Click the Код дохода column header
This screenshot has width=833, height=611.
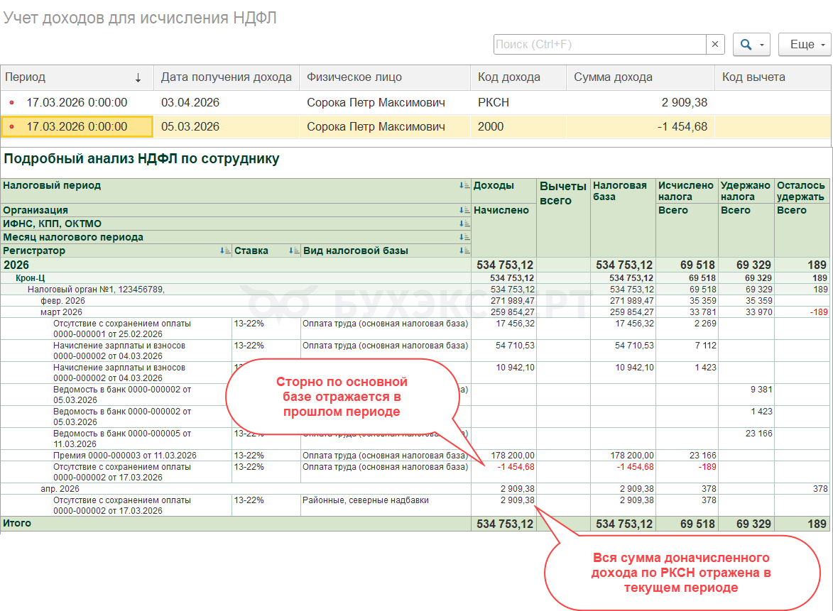(x=518, y=77)
